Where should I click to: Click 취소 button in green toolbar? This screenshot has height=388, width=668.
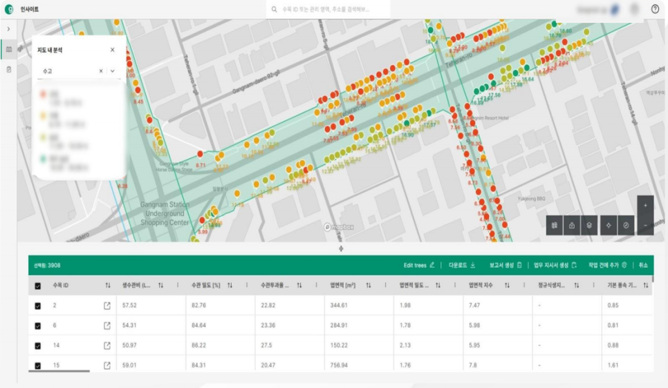[643, 265]
